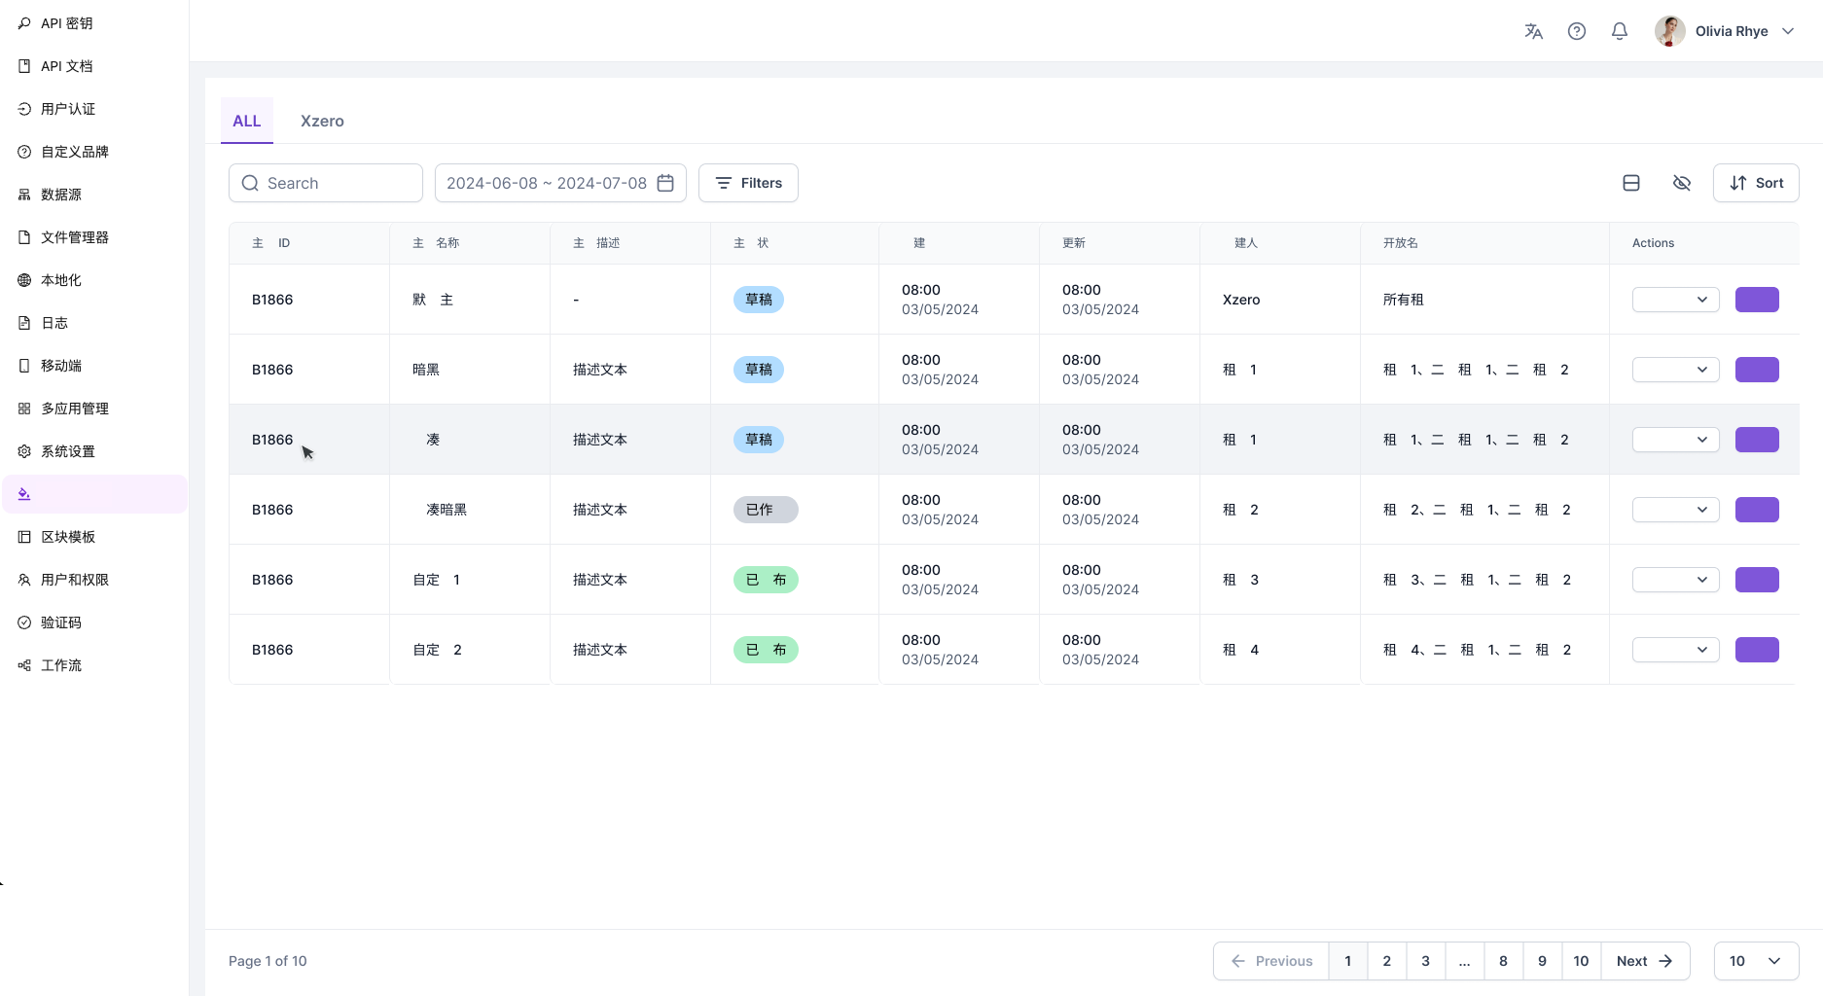Go to page 2 in pagination

1387,961
